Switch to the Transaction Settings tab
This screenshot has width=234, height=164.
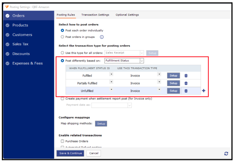coord(95,15)
